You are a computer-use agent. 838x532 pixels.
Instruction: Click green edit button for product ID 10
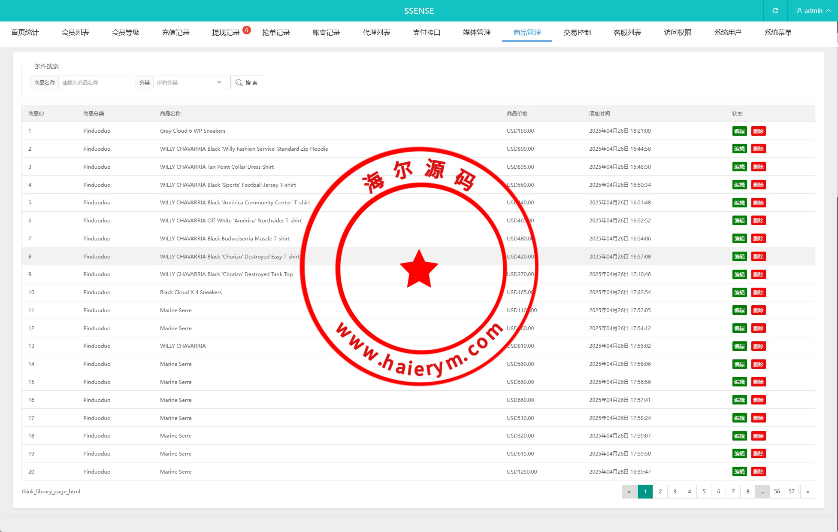739,292
